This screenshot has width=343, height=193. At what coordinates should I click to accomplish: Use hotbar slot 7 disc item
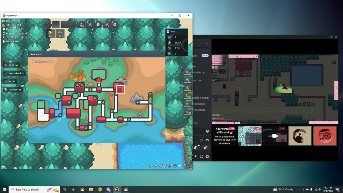click(98, 24)
